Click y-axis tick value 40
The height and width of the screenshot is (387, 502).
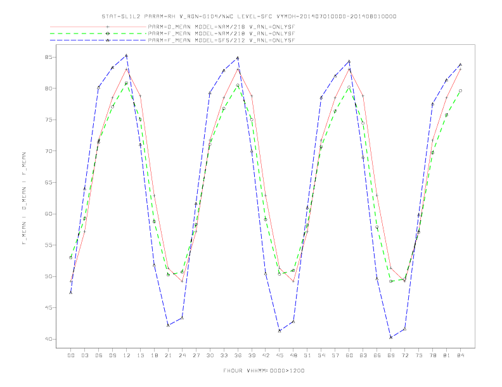coord(48,339)
